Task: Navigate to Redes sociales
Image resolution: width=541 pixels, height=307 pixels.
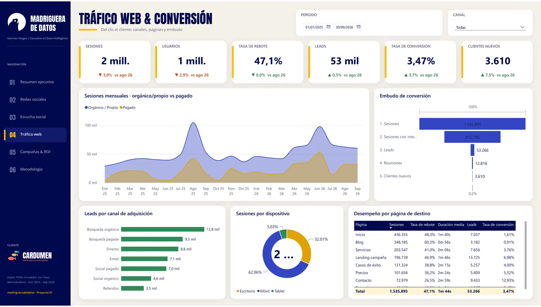Action: 35,99
